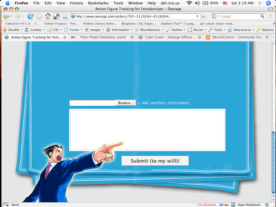Open the Adobe Flex 3 Language bookmark
This screenshot has height=207, width=276.
178,23
